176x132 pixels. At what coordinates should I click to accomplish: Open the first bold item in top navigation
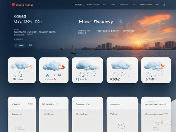tap(79, 5)
